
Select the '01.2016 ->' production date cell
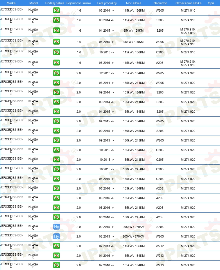coord(106,256)
